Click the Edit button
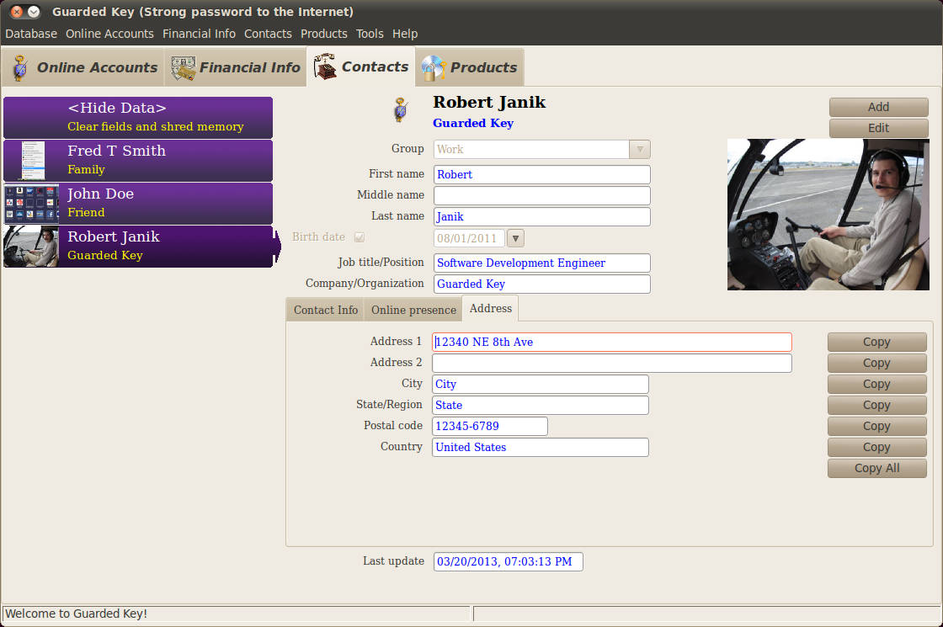The height and width of the screenshot is (627, 943). pyautogui.click(x=879, y=128)
